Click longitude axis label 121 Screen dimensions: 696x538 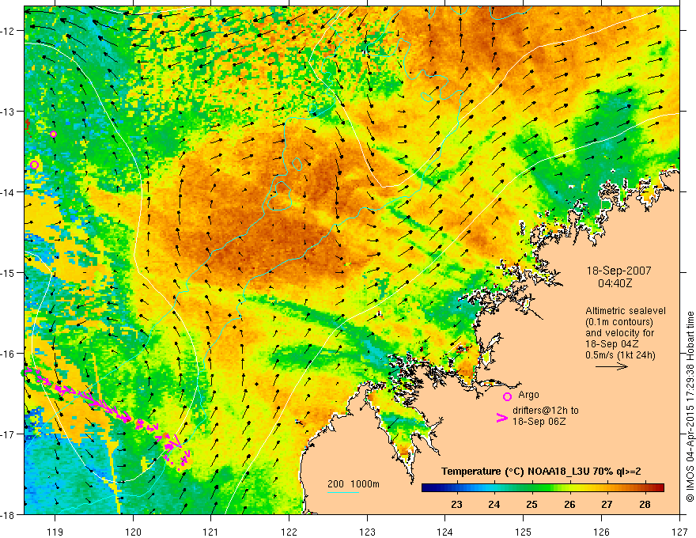[x=211, y=532]
